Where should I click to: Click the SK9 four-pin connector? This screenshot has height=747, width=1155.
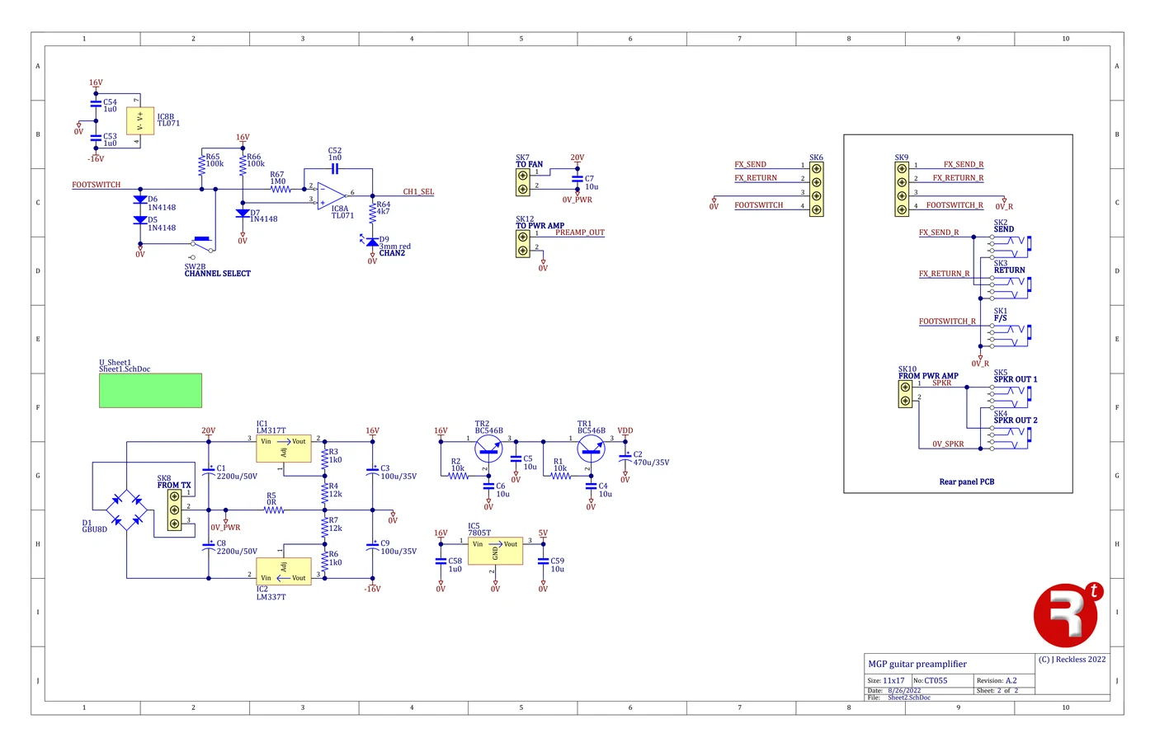point(902,189)
